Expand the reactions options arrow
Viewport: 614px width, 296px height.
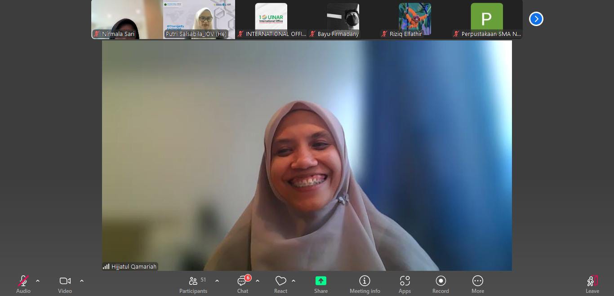tap(294, 281)
